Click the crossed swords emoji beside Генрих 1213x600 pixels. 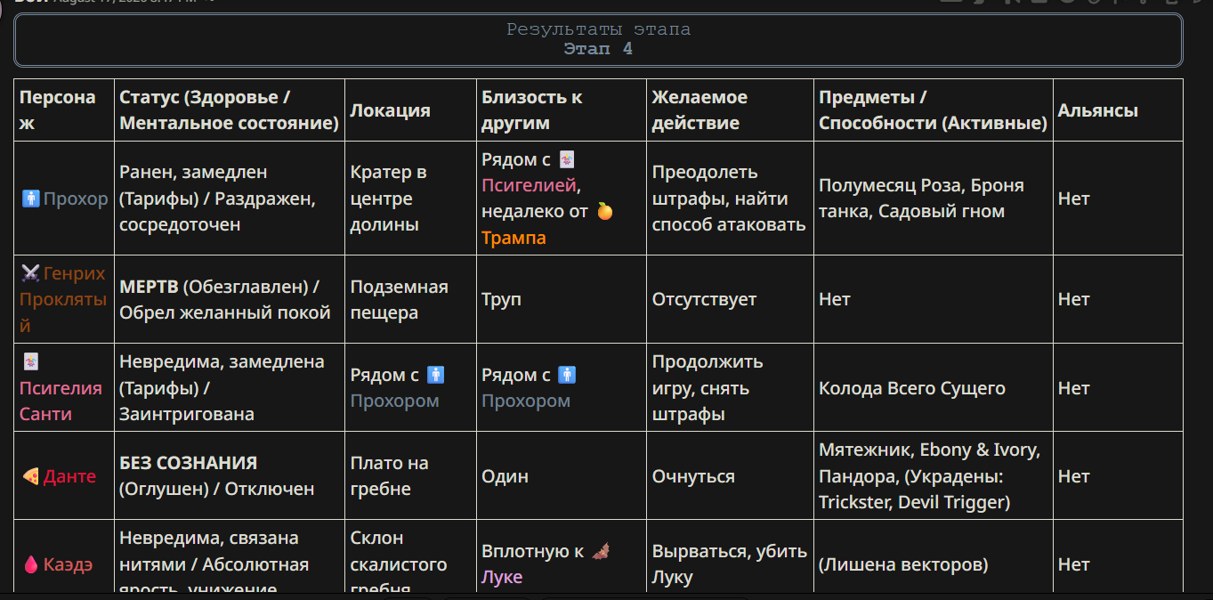click(x=30, y=273)
